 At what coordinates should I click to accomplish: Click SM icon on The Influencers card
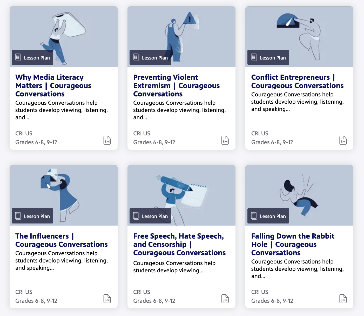click(x=107, y=299)
